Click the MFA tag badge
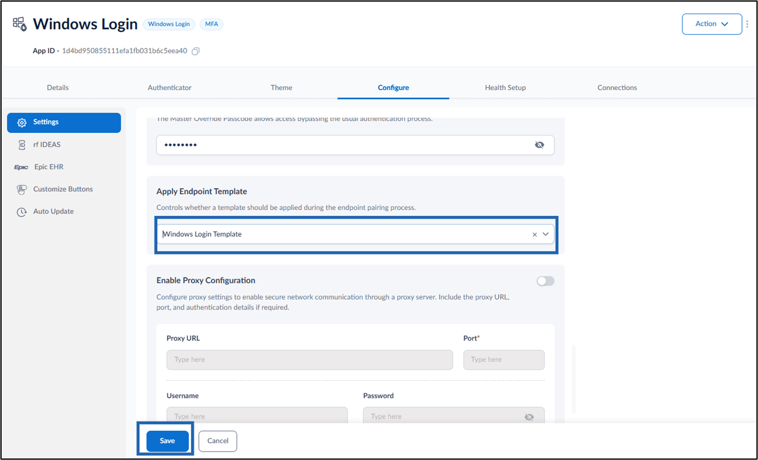Image resolution: width=758 pixels, height=460 pixels. (x=211, y=24)
